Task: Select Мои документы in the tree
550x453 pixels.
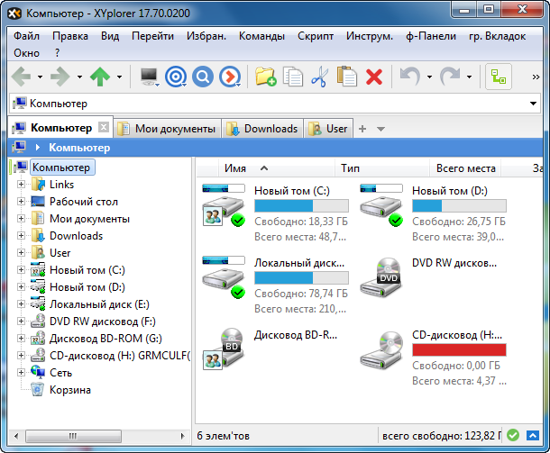Action: [x=89, y=219]
